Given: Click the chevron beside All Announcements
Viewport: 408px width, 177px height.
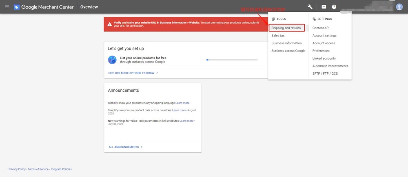Looking at the screenshot, I should (142, 147).
